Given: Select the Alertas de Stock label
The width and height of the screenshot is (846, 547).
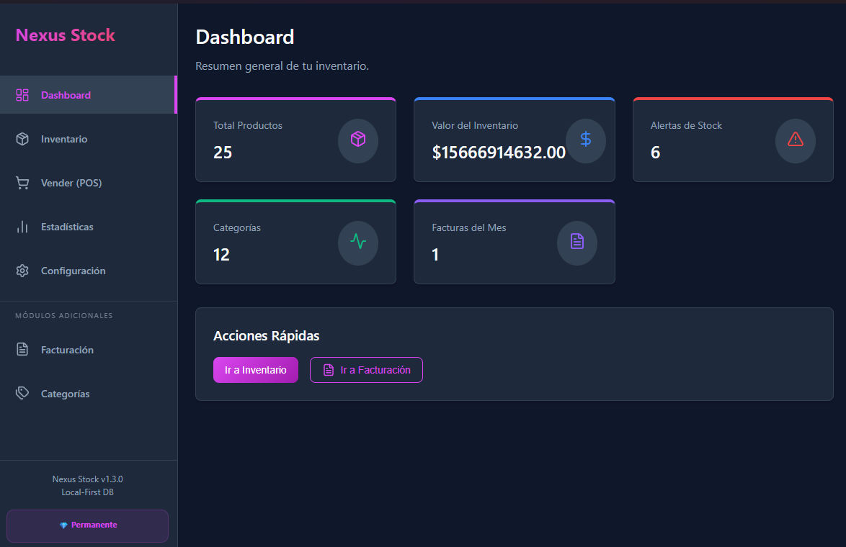Looking at the screenshot, I should (686, 125).
